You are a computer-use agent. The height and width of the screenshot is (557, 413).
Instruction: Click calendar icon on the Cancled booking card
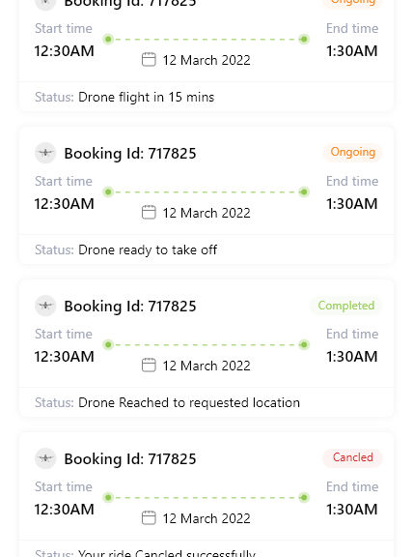pos(149,518)
